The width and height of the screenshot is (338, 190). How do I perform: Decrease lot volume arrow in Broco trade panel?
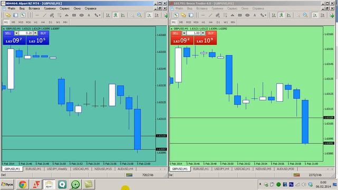point(184,33)
